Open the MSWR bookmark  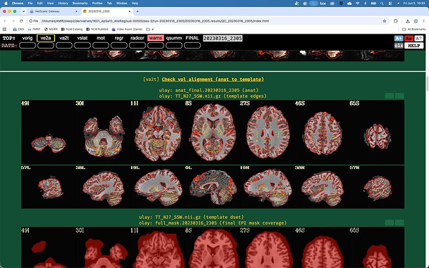(51, 29)
